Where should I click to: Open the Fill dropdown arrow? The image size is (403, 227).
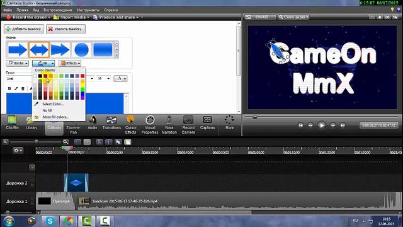pyautogui.click(x=52, y=63)
